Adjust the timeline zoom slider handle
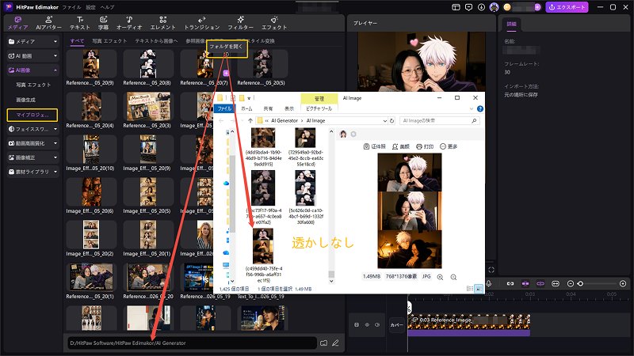This screenshot has width=634, height=356. coord(580,283)
